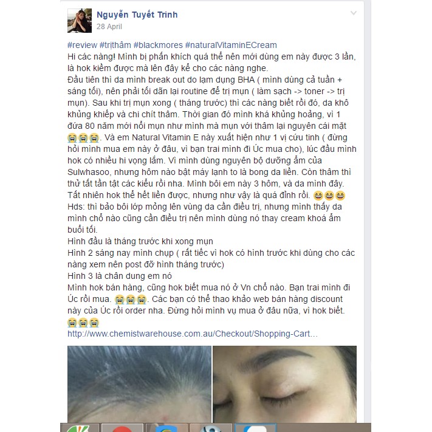Open the 28 April post timestamp
This screenshot has height=432, width=432.
tap(109, 27)
